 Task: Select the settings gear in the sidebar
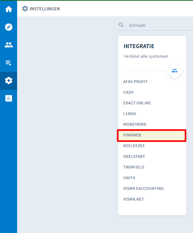(9, 81)
